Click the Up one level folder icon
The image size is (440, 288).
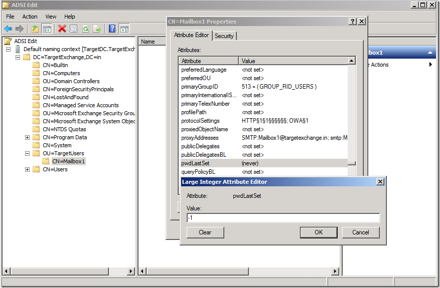[35, 29]
